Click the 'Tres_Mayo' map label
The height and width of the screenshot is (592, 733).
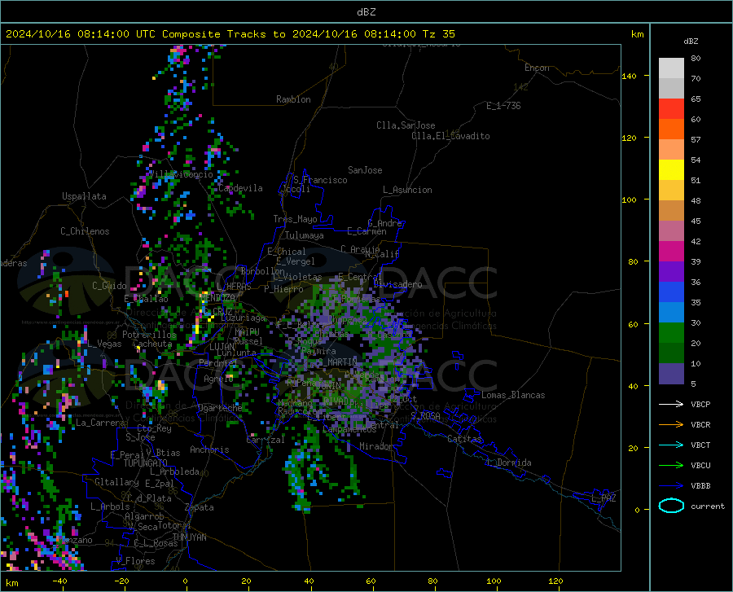coord(295,219)
